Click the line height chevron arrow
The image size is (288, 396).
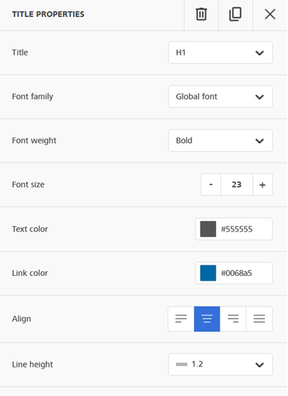[260, 365]
